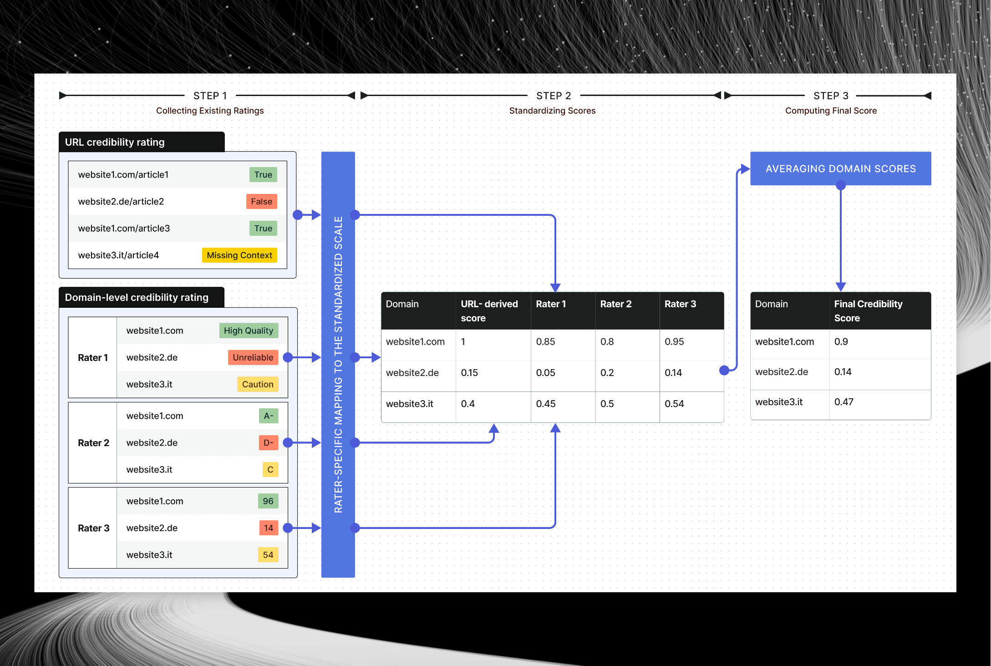Click the True badge for article1
This screenshot has height=666, width=991.
(x=263, y=174)
